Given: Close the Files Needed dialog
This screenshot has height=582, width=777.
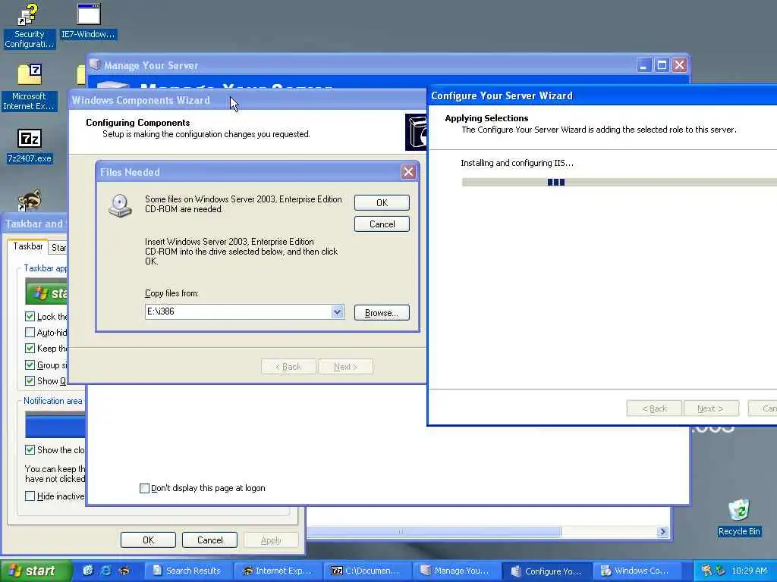Looking at the screenshot, I should click(408, 172).
